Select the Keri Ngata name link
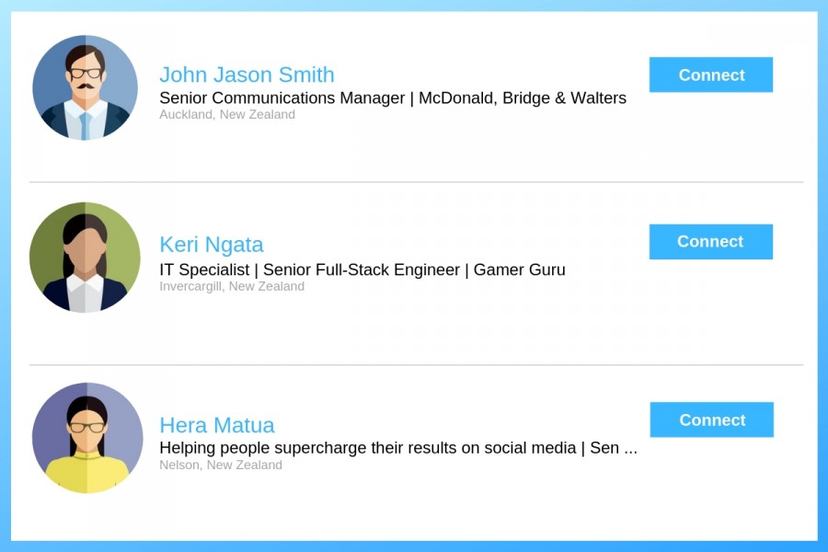This screenshot has height=552, width=828. [x=212, y=245]
